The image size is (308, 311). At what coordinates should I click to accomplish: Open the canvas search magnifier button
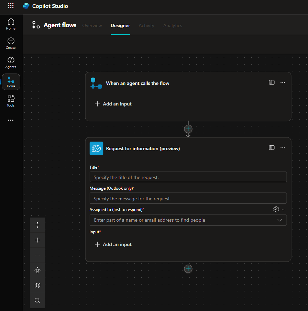[x=37, y=301]
